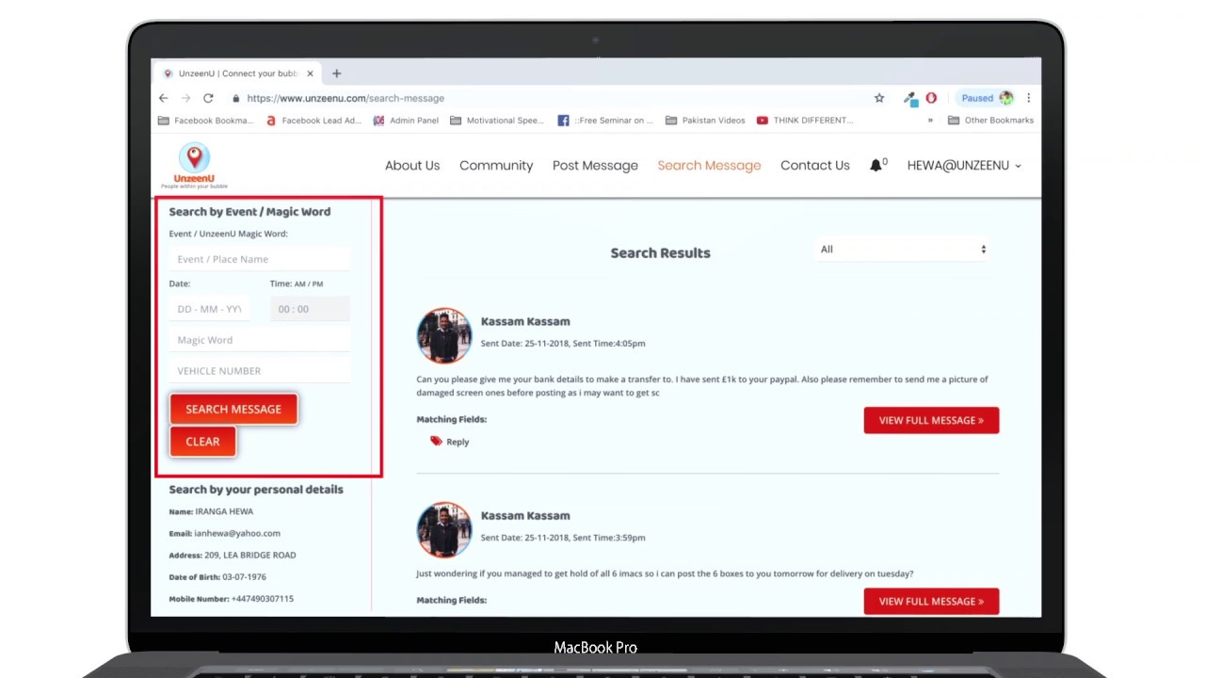Click the VEHICLE NUMBER field
Screen dimensions: 1205x678
pyautogui.click(x=260, y=371)
